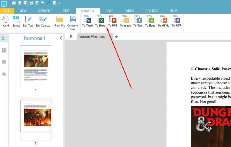The image size is (231, 147).
Task: Convert PDF with To HTML
Action: 163,21
